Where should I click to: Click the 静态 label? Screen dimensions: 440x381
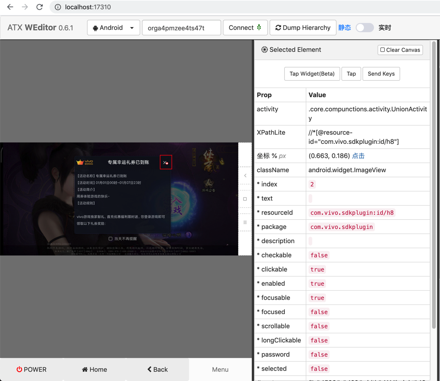tap(344, 27)
